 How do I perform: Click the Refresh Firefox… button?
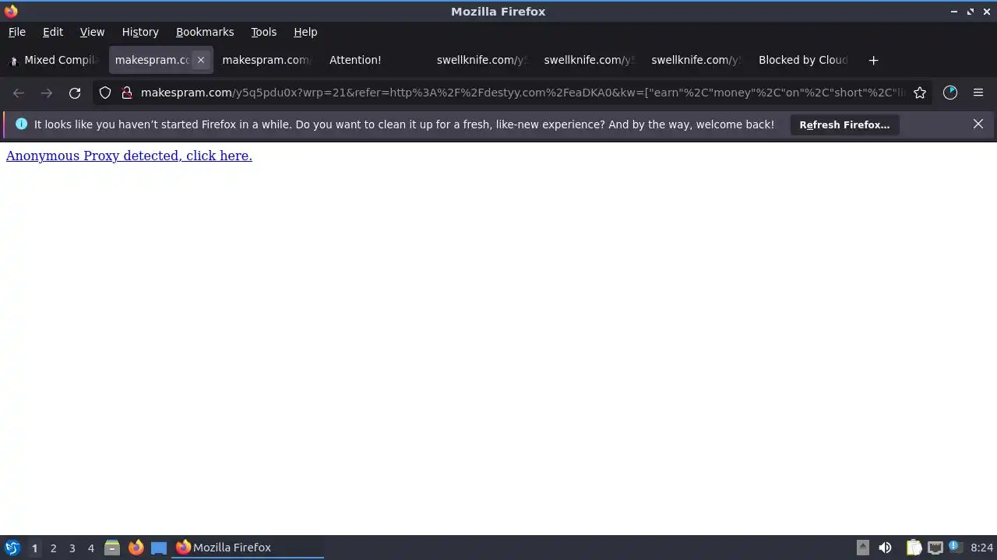[x=844, y=124]
